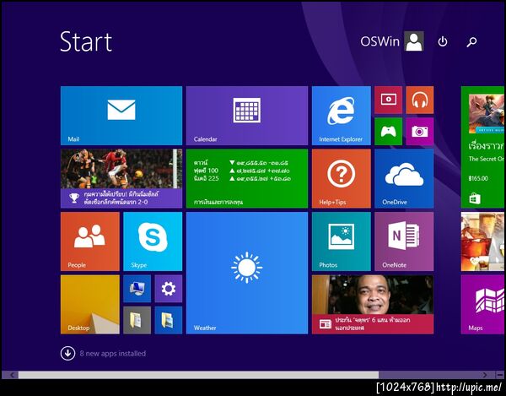
Task: Open the documents folder tile on gray background
Action: tap(137, 320)
